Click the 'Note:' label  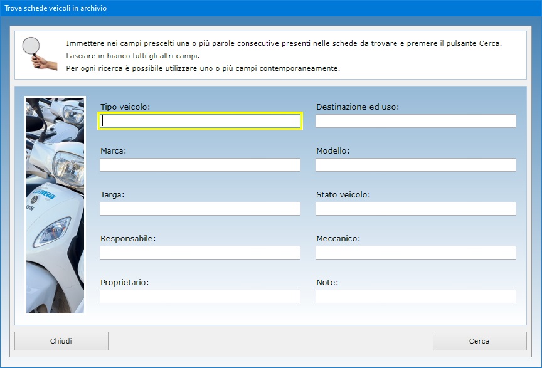click(327, 282)
